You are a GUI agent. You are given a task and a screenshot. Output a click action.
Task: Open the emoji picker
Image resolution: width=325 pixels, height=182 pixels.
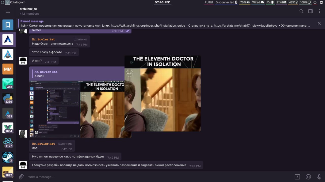point(308,177)
